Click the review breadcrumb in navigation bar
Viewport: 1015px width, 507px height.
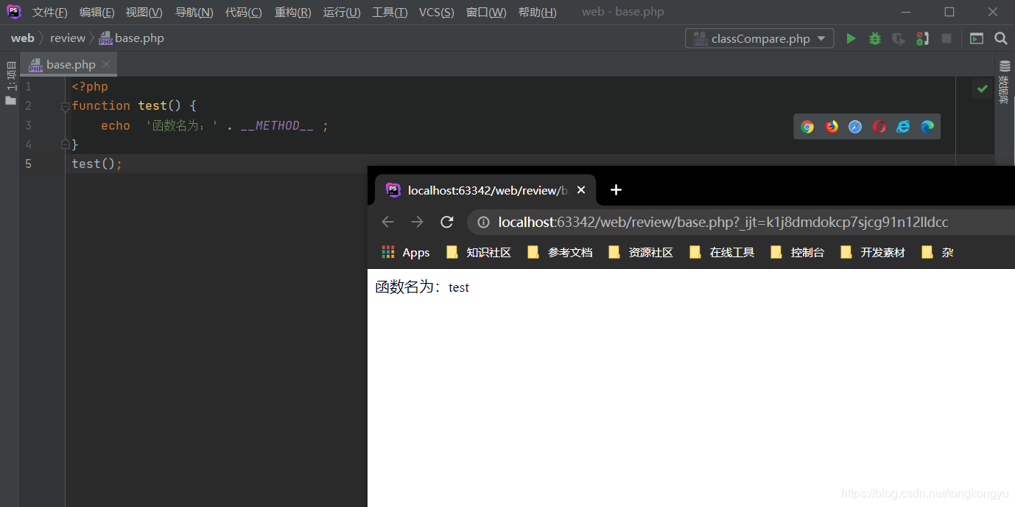[x=68, y=38]
